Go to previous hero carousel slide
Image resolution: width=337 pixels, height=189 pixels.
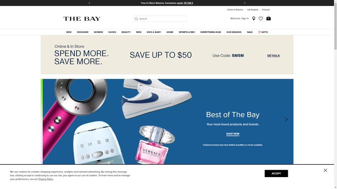point(49,119)
